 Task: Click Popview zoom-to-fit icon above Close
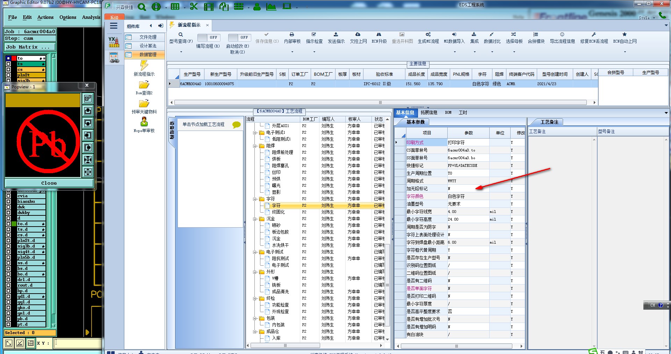tap(88, 172)
